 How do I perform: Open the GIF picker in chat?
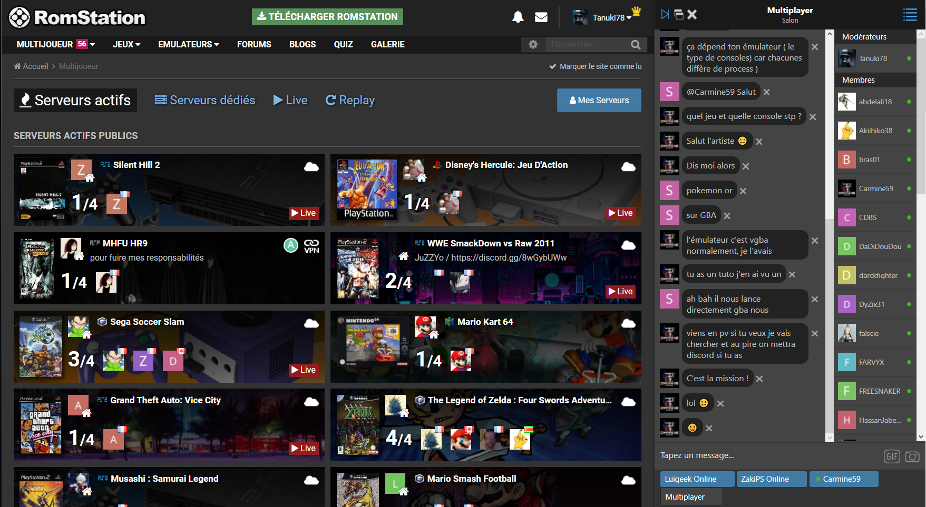click(892, 456)
